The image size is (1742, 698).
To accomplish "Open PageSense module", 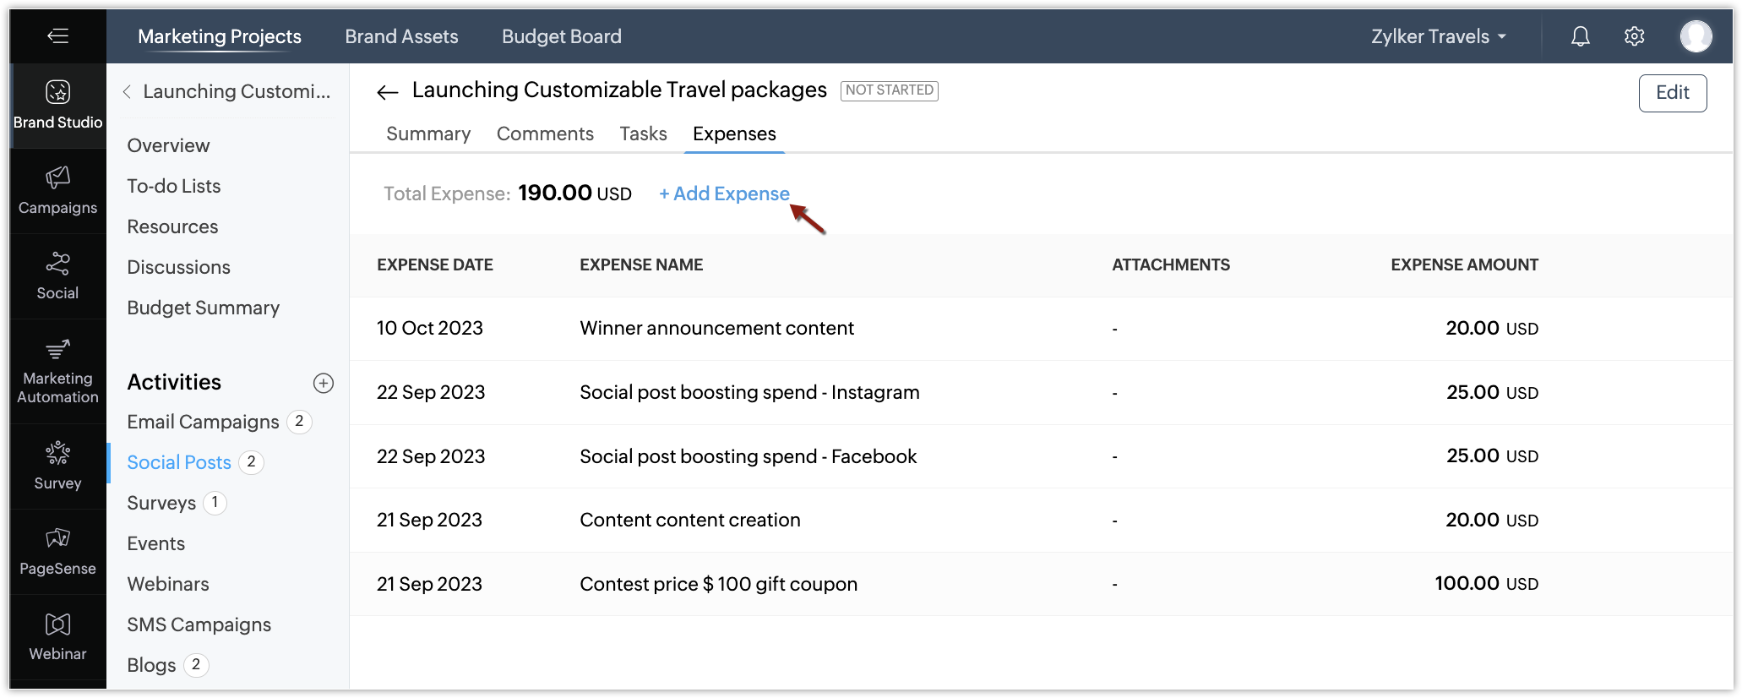I will (57, 552).
